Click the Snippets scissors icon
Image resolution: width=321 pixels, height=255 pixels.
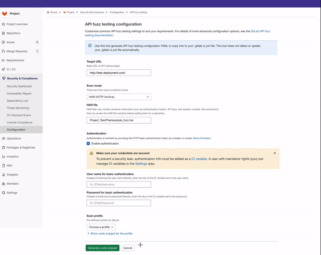tap(3, 175)
